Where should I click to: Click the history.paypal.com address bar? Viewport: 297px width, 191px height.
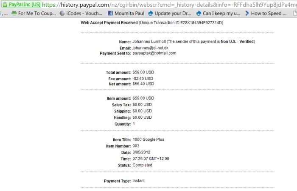(x=170, y=4)
